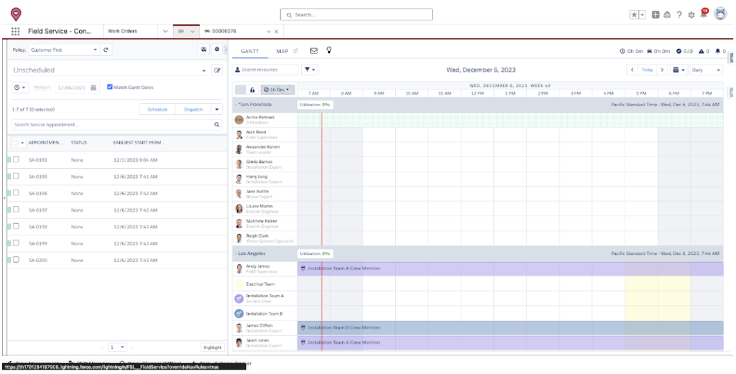
Task: Select the 00000276 workspace tab
Action: tap(224, 32)
